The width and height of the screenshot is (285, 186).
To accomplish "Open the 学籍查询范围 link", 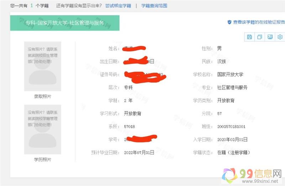I will pyautogui.click(x=154, y=6).
